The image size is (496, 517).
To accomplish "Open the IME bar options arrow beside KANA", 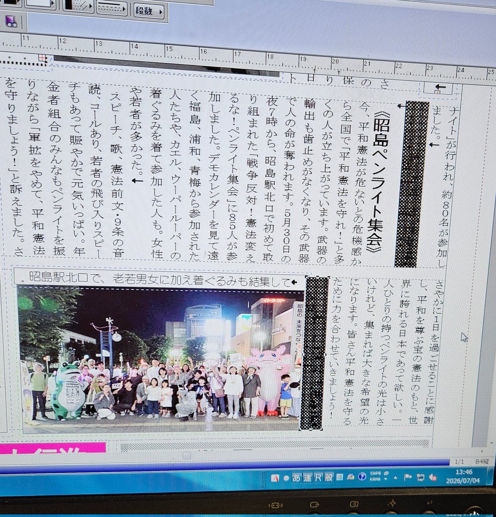I will 386,479.
